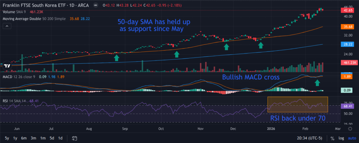
Task: Click the blue 28.22 price axis label
Action: pos(347,44)
